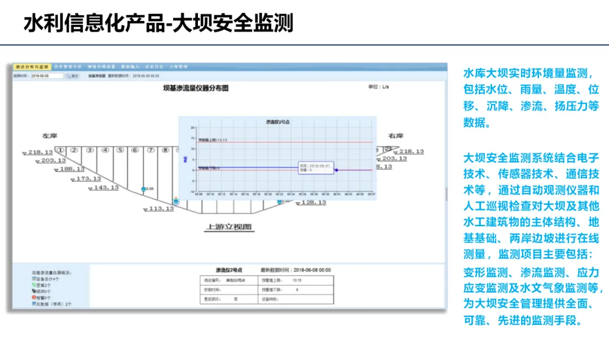Image resolution: width=609 pixels, height=343 pixels.
Task: Click the 右岸 label on the dam diagram
Action: [x=396, y=135]
